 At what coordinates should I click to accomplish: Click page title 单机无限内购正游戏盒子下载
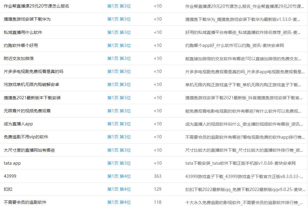(x=243, y=85)
